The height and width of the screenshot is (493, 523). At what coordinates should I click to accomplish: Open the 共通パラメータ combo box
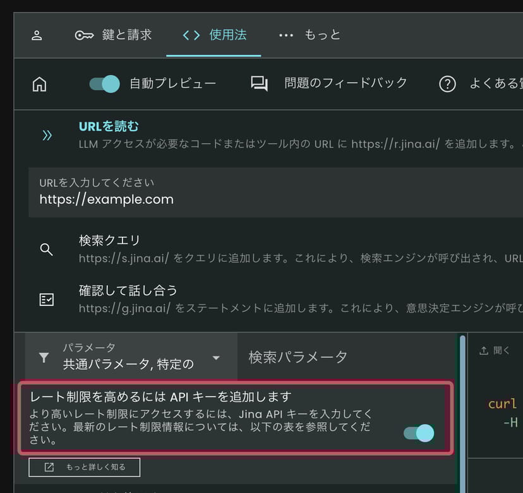coord(129,357)
